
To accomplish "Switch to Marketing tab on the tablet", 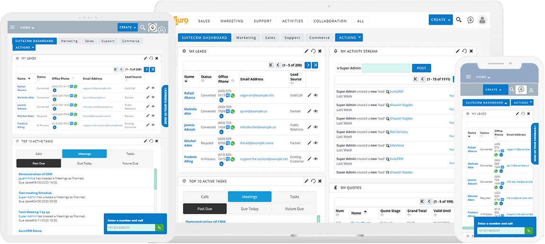I will [69, 41].
